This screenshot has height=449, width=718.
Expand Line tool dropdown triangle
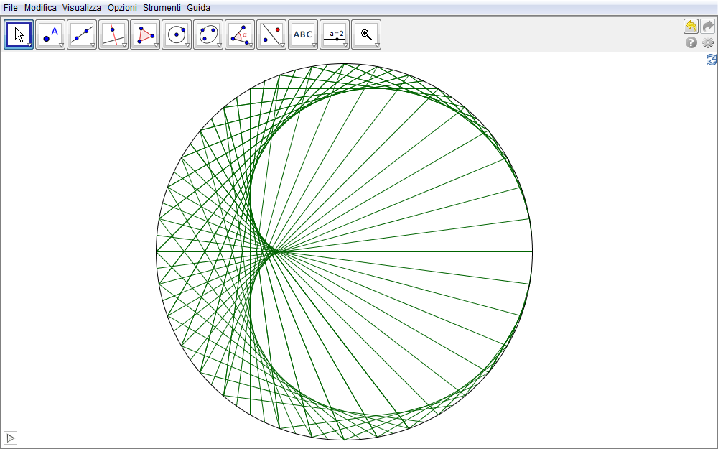click(x=93, y=45)
